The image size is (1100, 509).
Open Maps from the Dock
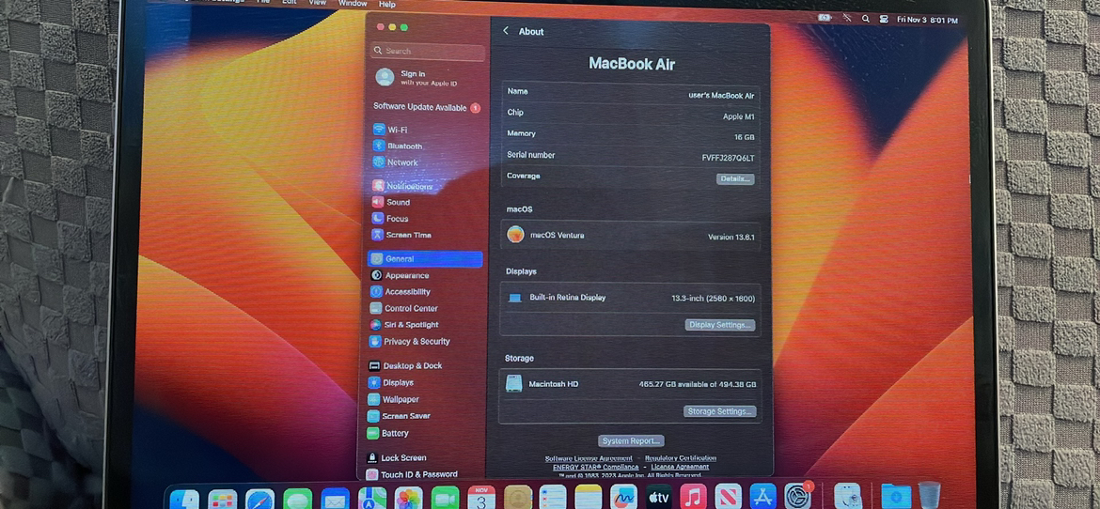(x=371, y=499)
